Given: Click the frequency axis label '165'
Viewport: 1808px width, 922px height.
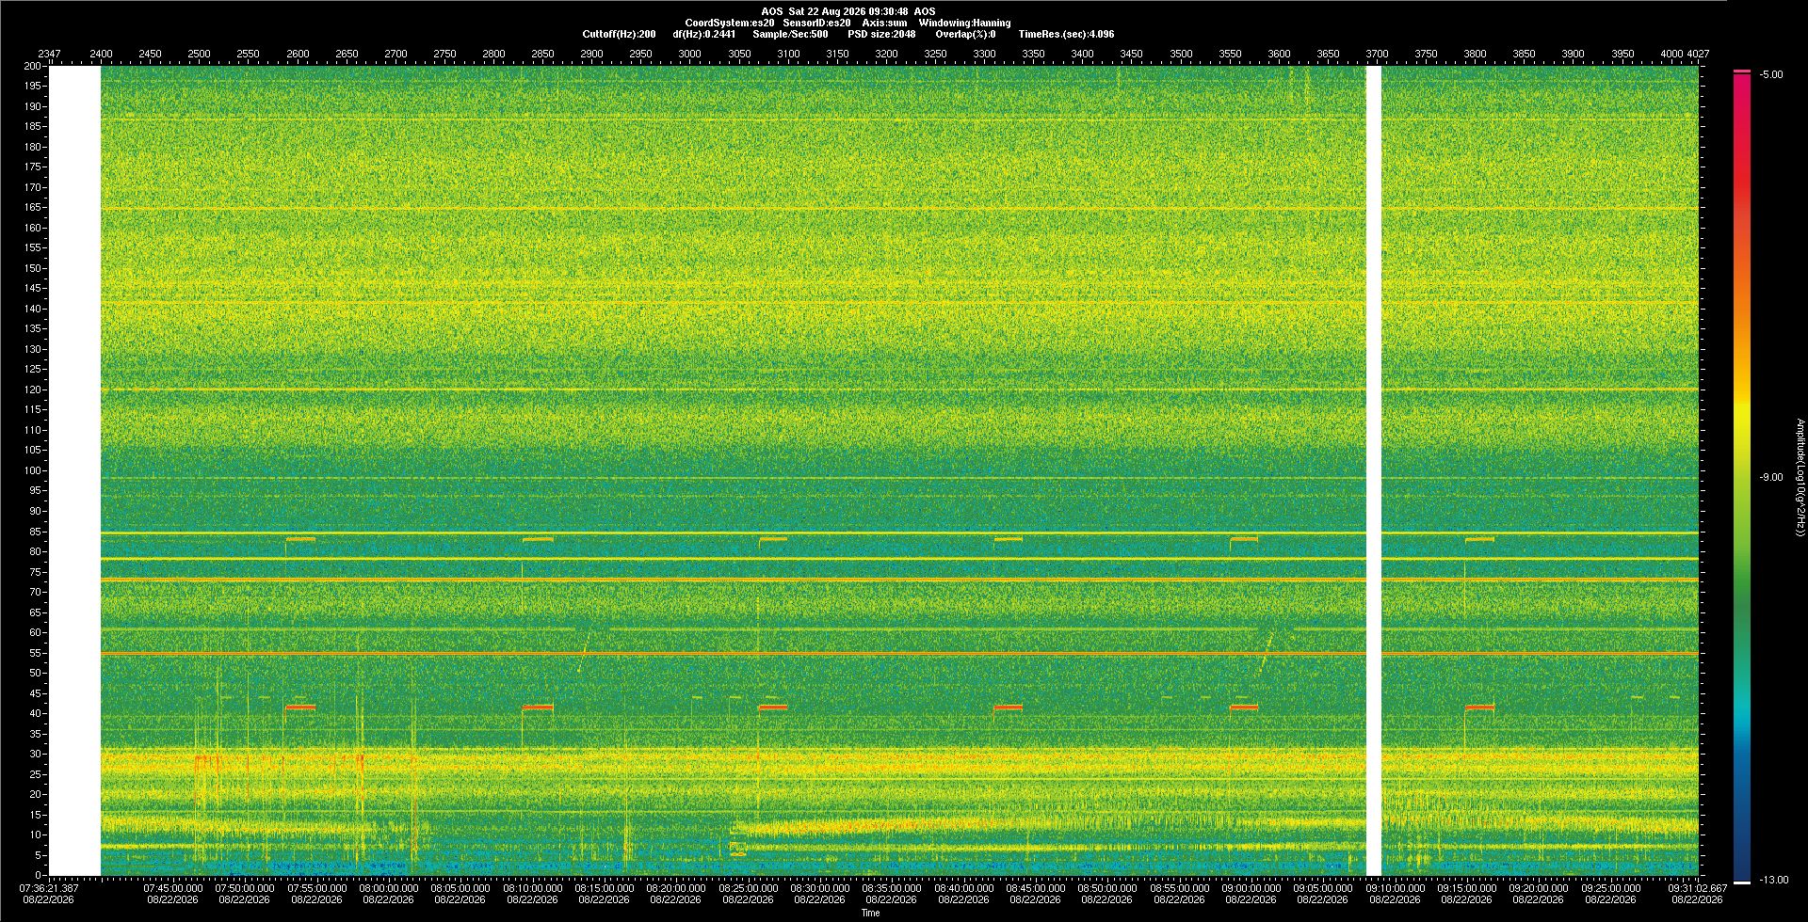Looking at the screenshot, I should coord(33,207).
